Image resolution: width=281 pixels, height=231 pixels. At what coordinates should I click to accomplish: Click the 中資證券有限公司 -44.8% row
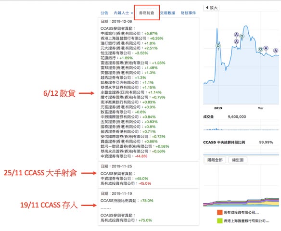(124, 156)
